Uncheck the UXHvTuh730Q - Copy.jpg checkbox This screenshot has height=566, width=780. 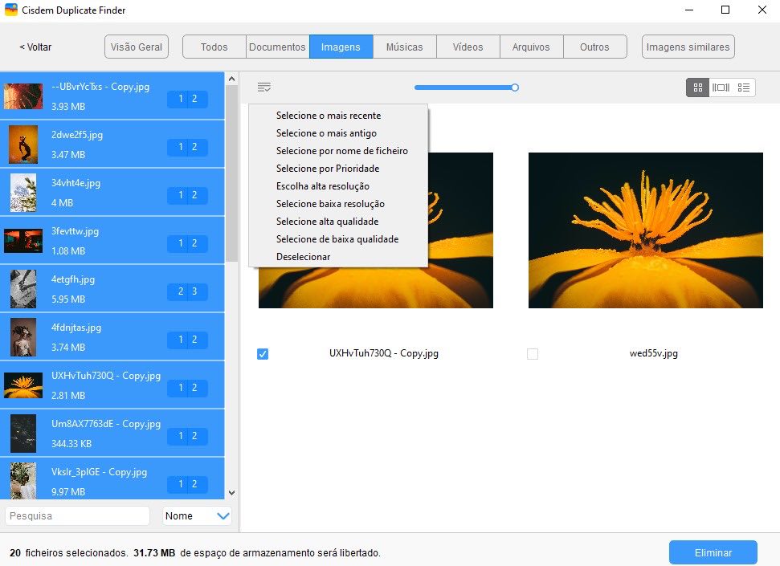(x=262, y=353)
